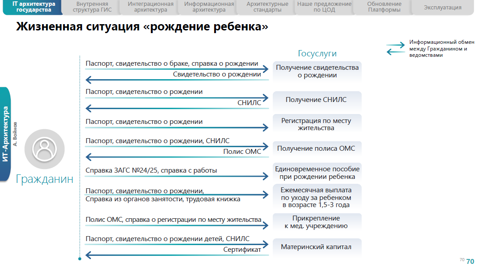Viewport: 477px width, 267px height.
Task: Click the double-arrow information exchange legend icon
Action: pyautogui.click(x=395, y=48)
